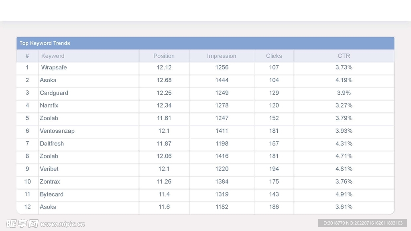Open the Wrapsafe keyword row
Screen dimensions: 411x231
point(54,67)
